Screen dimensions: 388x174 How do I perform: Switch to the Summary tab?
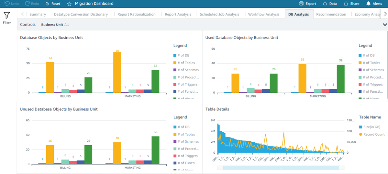[x=38, y=14]
